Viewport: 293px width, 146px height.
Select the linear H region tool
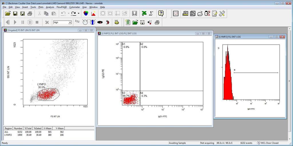[x=134, y=13]
